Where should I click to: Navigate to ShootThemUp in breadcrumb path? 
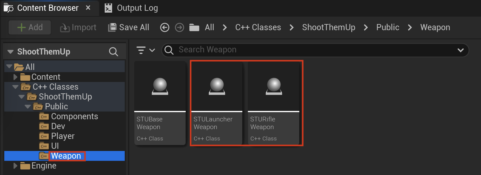(329, 27)
